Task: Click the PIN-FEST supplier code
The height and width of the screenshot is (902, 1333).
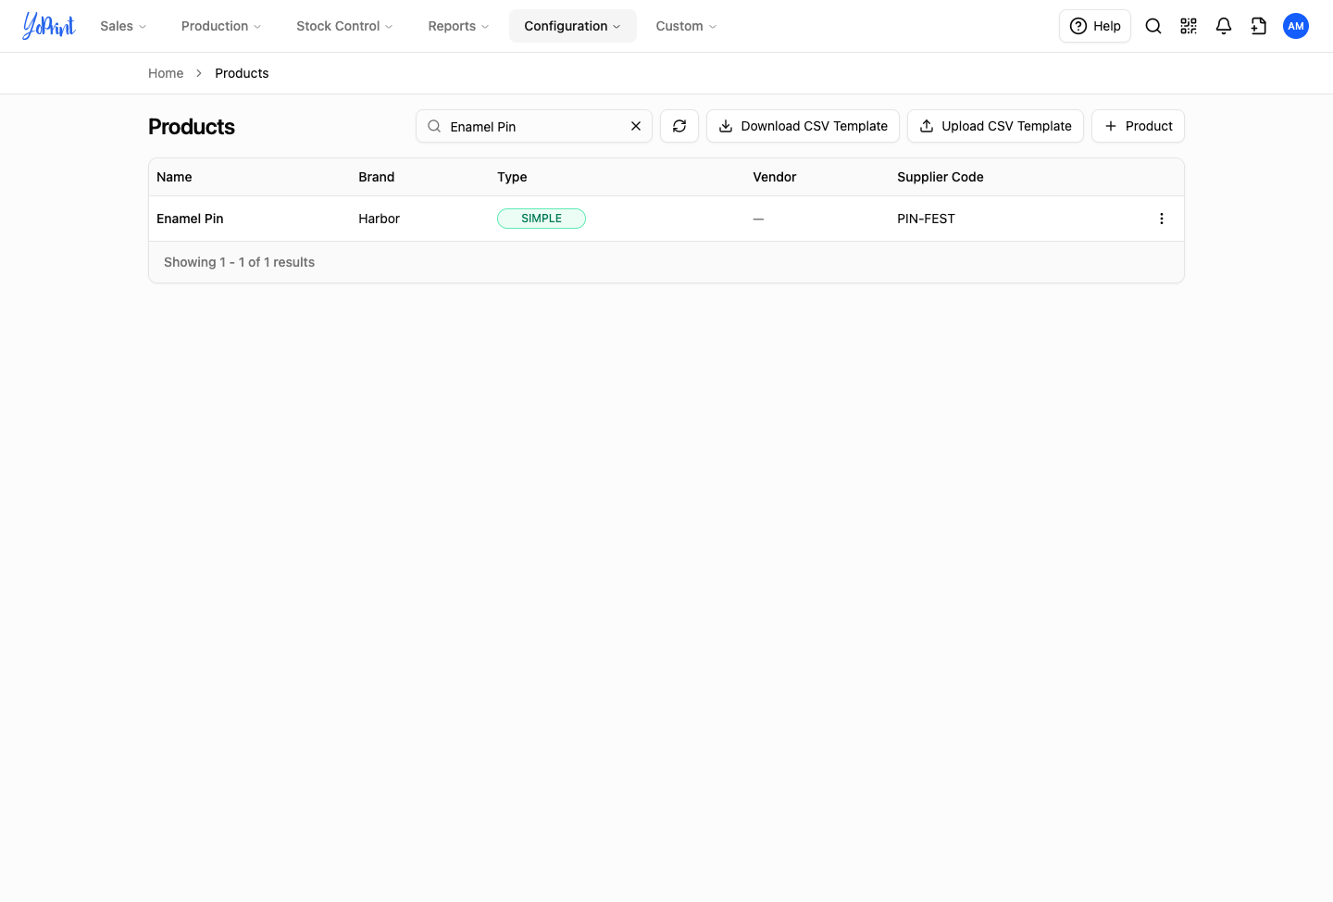Action: 926,219
